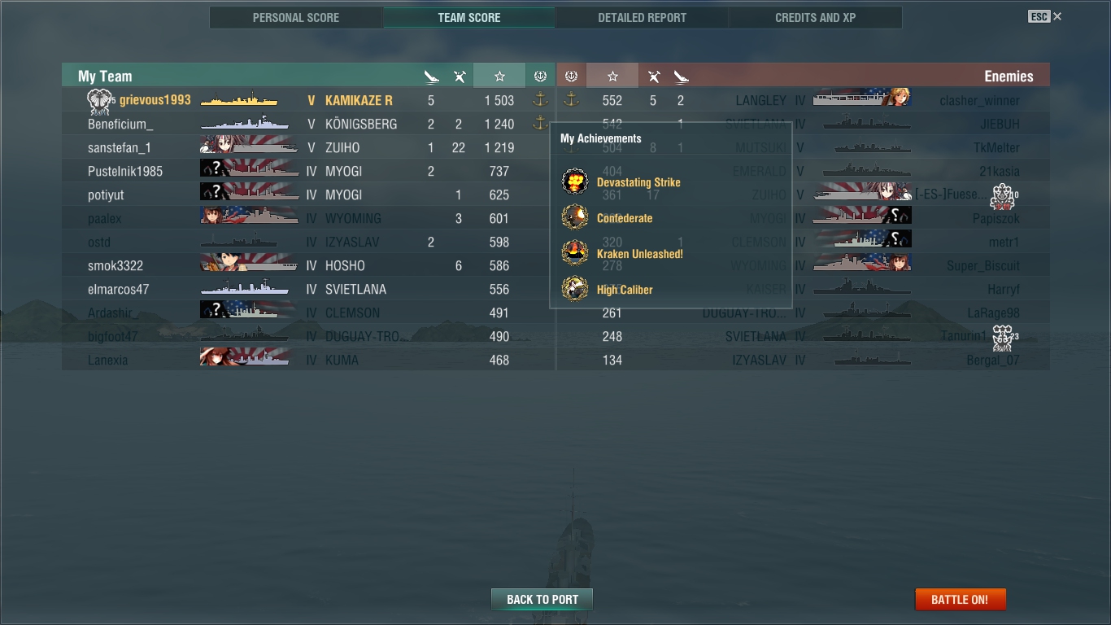Click the Kraken Unleashed achievement icon
Screen dimensions: 1111x625
tap(575, 254)
